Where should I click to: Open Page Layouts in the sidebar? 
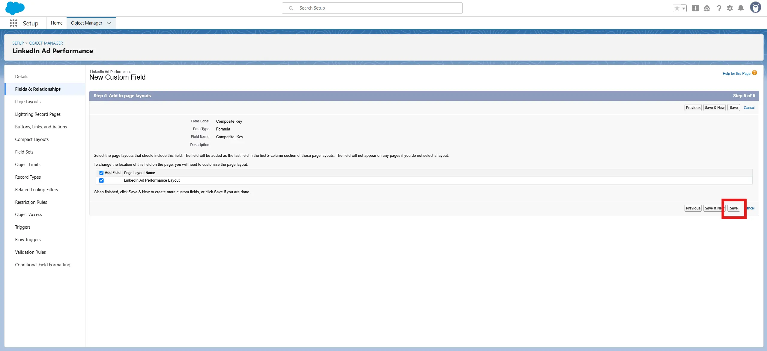[x=28, y=102]
